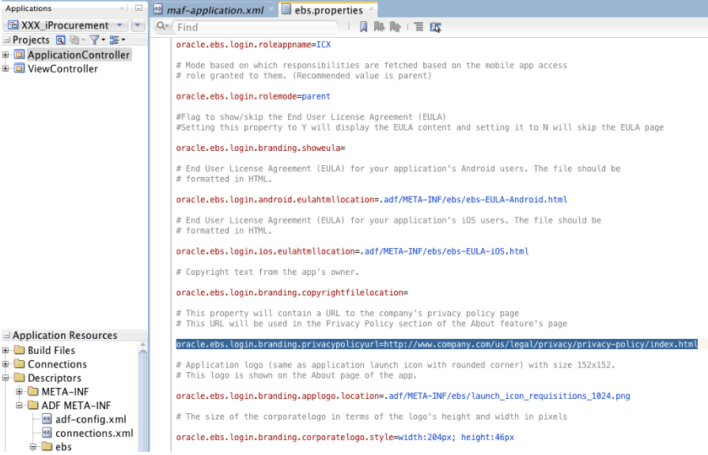Expand the Build Files folder
The height and width of the screenshot is (455, 708).
(6, 351)
